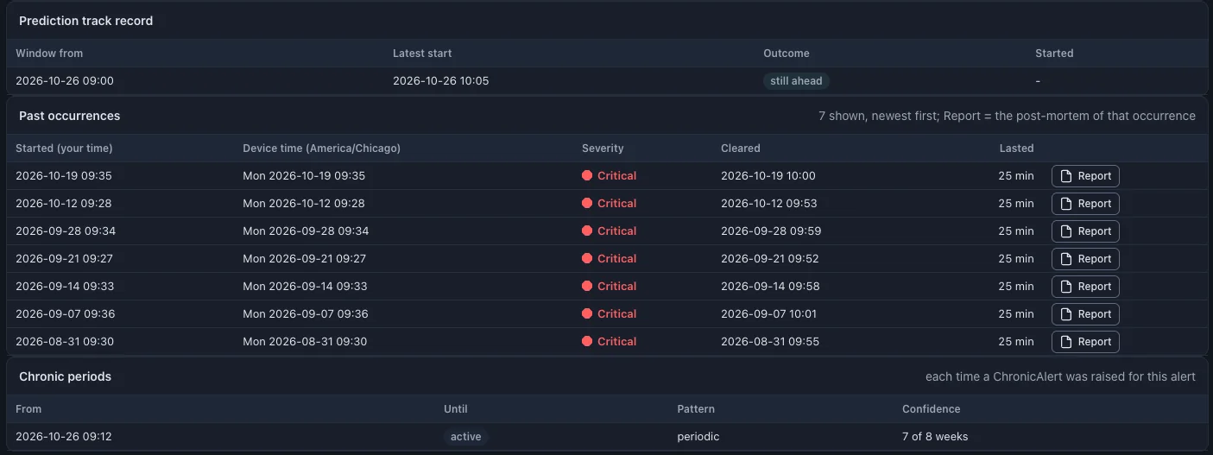Click the 'Device time (America/Chicago)' column header
The width and height of the screenshot is (1213, 455).
[x=321, y=149]
